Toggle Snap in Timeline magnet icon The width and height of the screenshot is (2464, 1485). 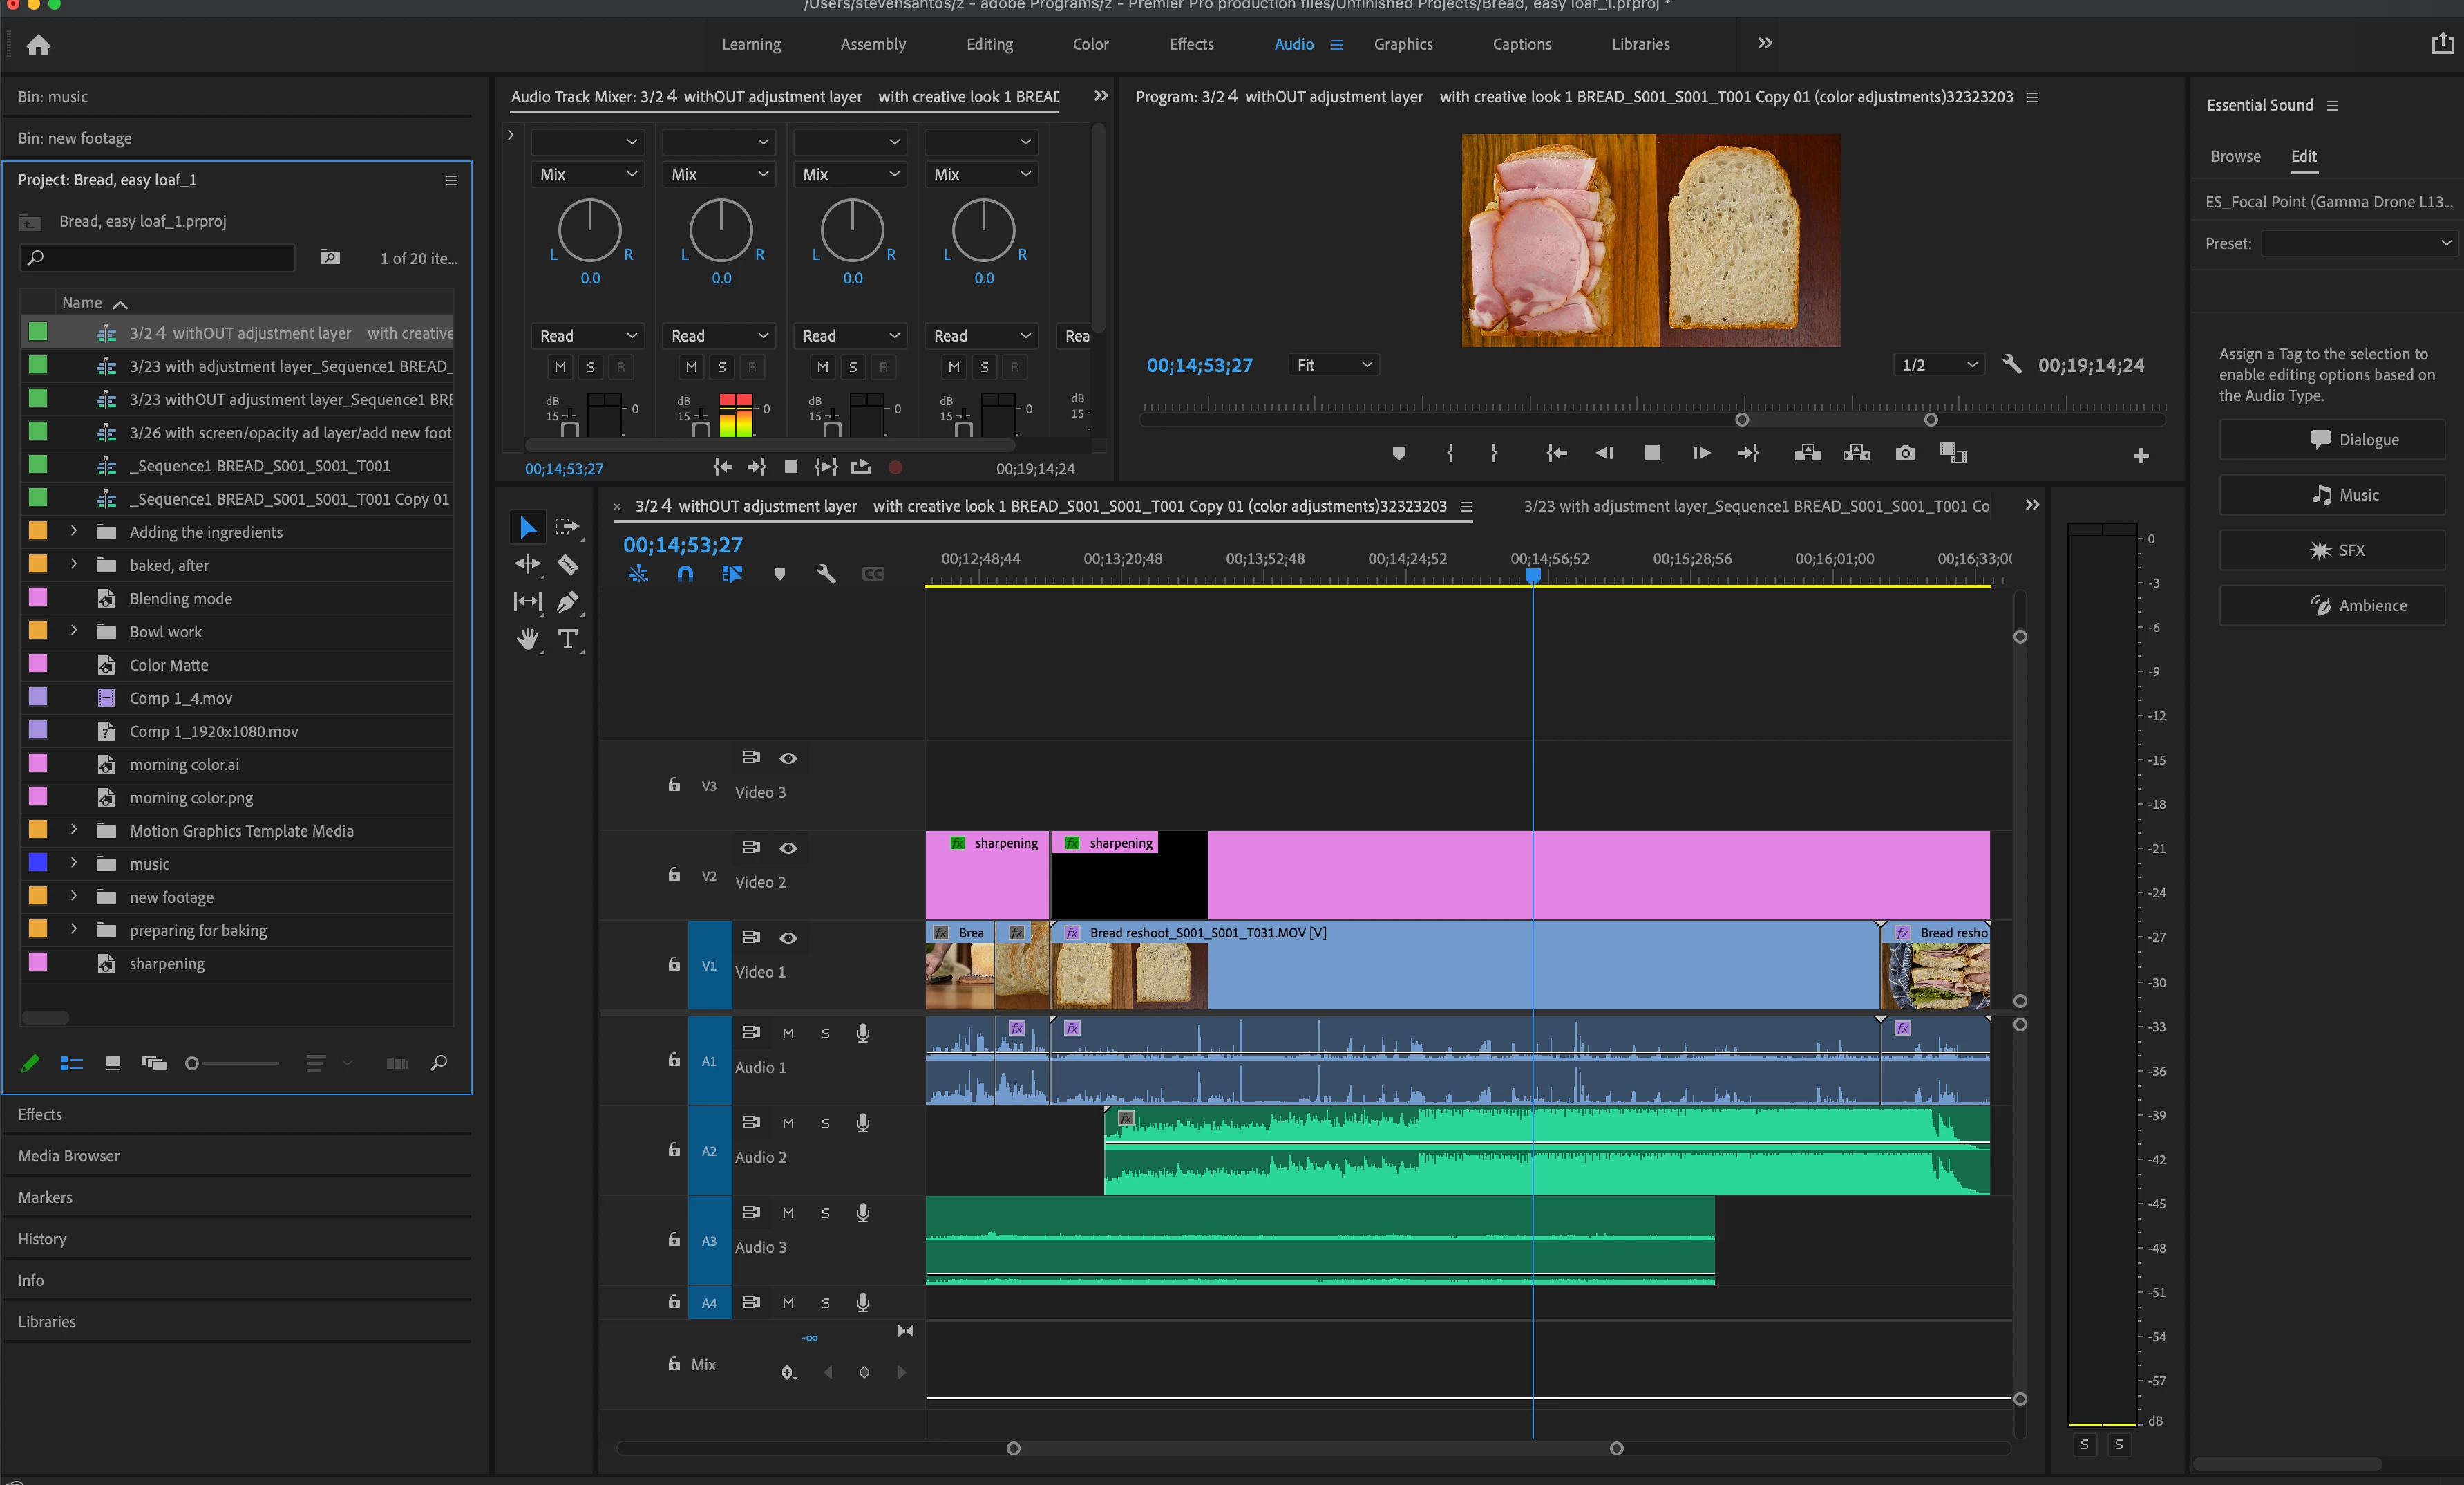(685, 573)
